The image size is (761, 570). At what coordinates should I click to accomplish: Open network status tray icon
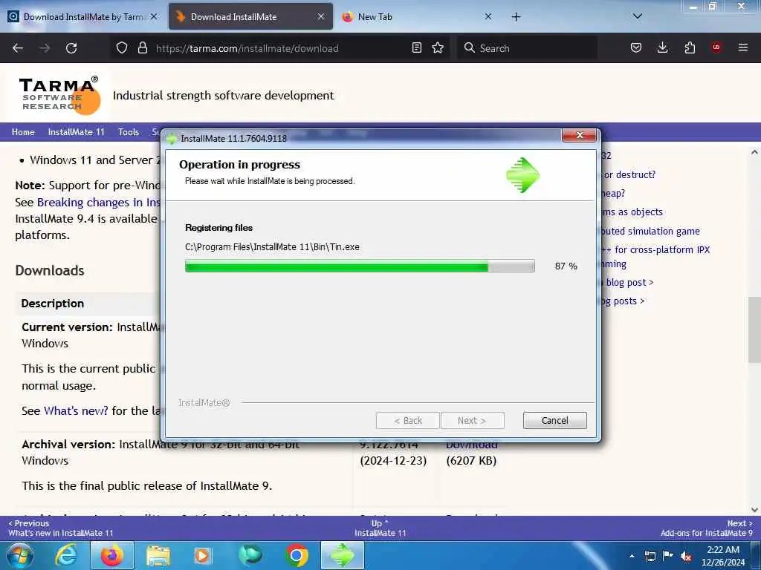tap(650, 556)
